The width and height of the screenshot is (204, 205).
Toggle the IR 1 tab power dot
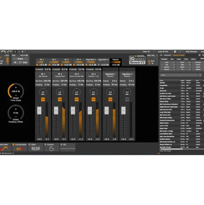point(37,65)
